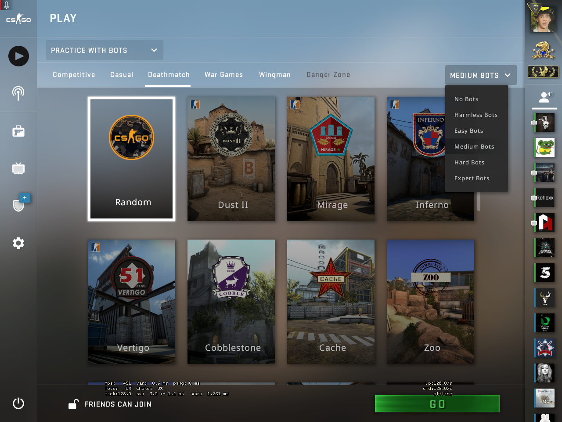Open the inventory briefcase icon

click(18, 131)
